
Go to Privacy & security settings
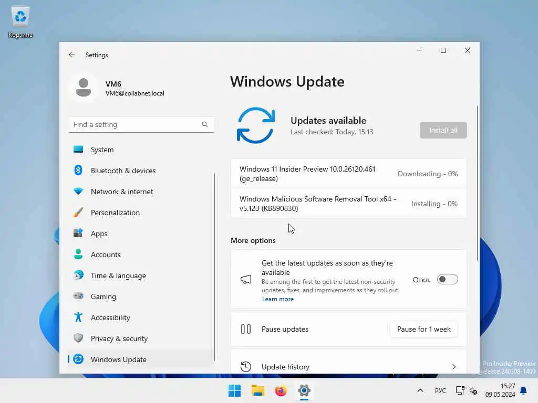coord(141,338)
